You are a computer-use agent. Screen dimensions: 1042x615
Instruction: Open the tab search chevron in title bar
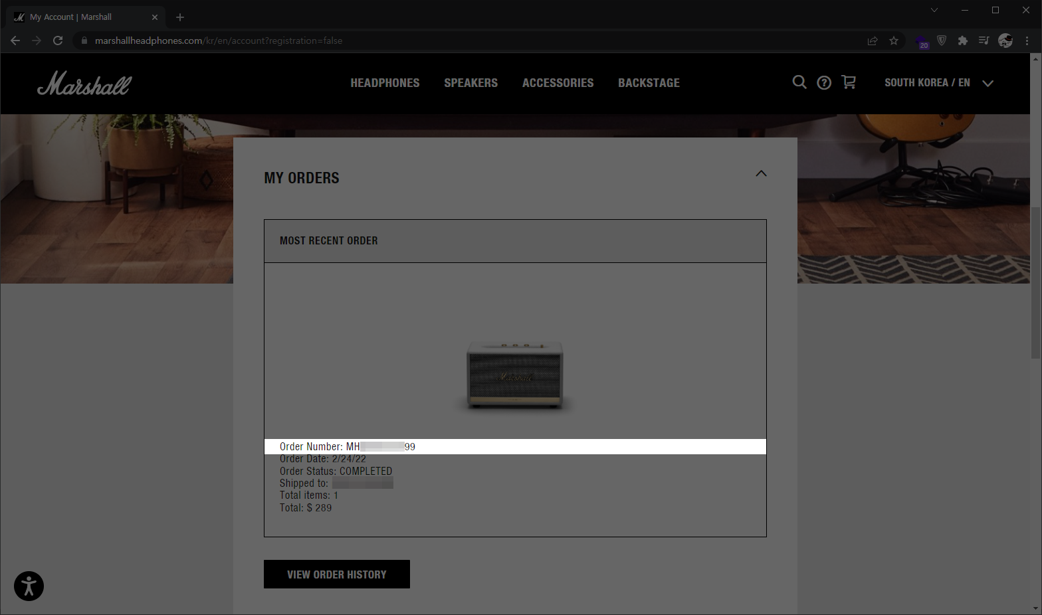click(934, 10)
